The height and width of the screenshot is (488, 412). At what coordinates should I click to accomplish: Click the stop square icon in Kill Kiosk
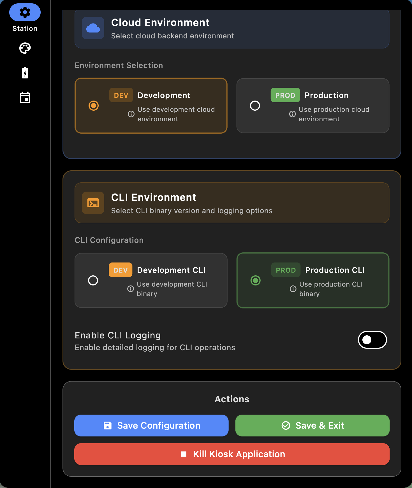184,454
